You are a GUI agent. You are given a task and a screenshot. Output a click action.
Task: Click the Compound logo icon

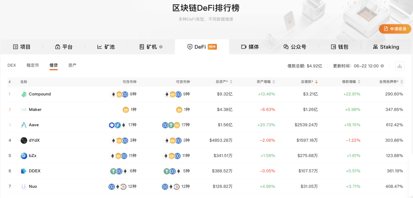(x=24, y=94)
